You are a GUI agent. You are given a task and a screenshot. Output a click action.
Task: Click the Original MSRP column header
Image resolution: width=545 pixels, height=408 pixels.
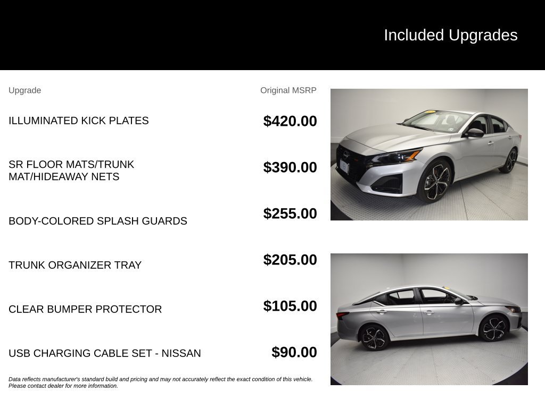288,90
